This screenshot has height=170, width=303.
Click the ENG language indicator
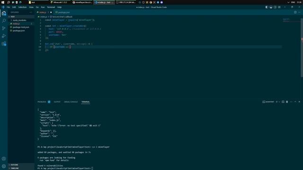click(293, 2)
